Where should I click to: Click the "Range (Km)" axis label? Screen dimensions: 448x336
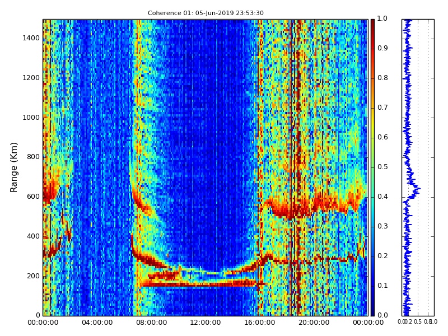click(13, 167)
